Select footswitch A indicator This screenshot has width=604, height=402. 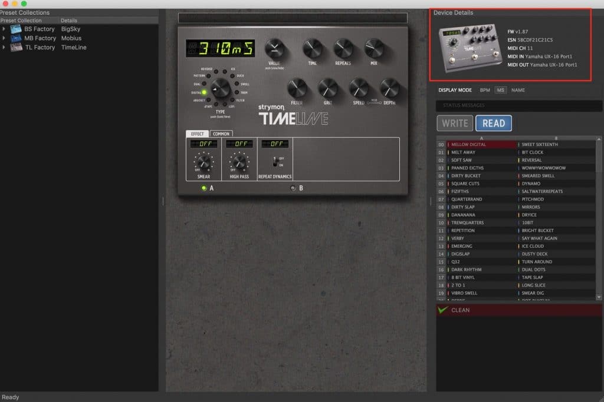(x=203, y=188)
